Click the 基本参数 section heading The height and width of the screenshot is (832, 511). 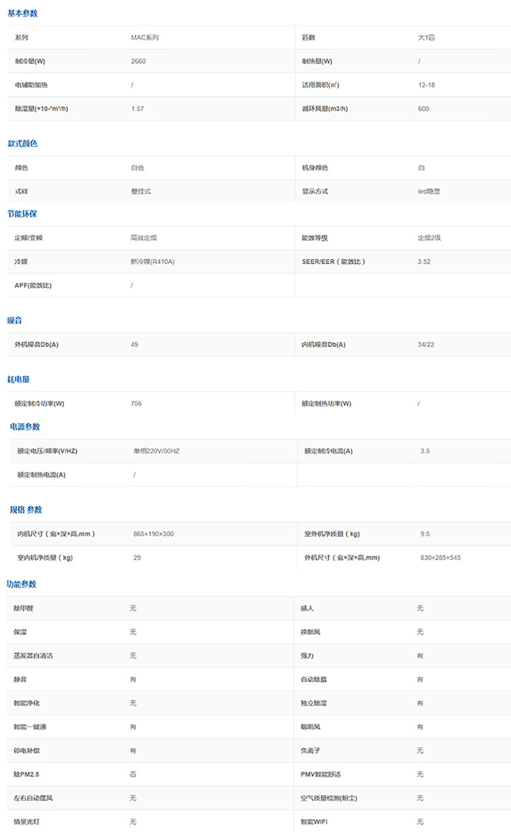(x=22, y=14)
